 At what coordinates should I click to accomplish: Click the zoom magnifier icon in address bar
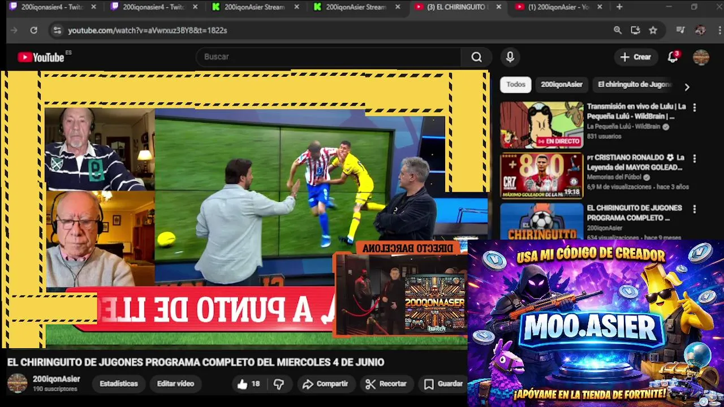618,31
